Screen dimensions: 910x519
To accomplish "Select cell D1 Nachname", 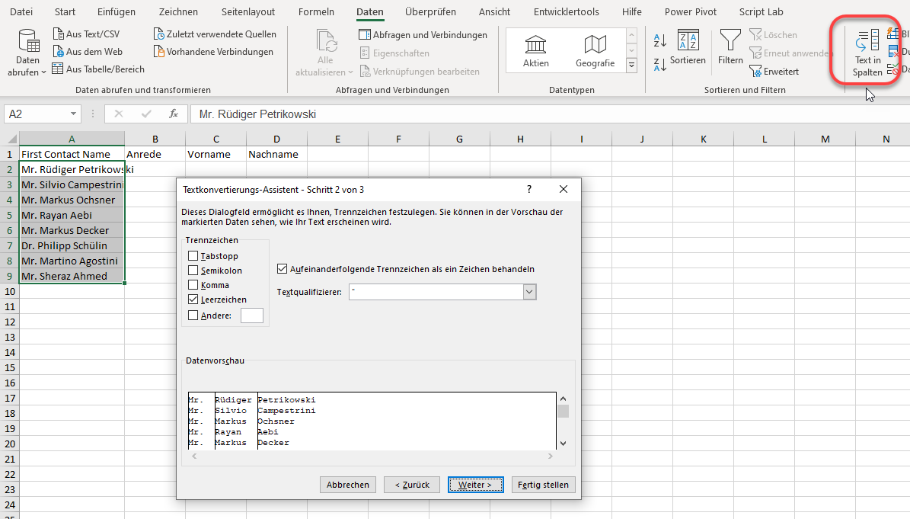I will (277, 155).
